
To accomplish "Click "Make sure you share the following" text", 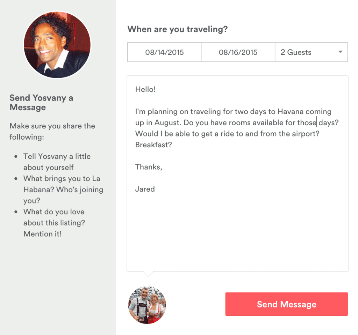I will pos(52,132).
